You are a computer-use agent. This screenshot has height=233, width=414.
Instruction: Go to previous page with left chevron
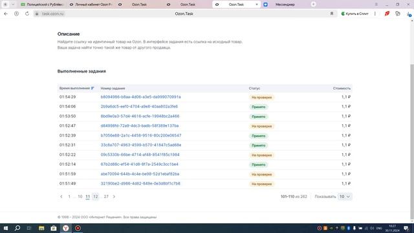(x=61, y=197)
